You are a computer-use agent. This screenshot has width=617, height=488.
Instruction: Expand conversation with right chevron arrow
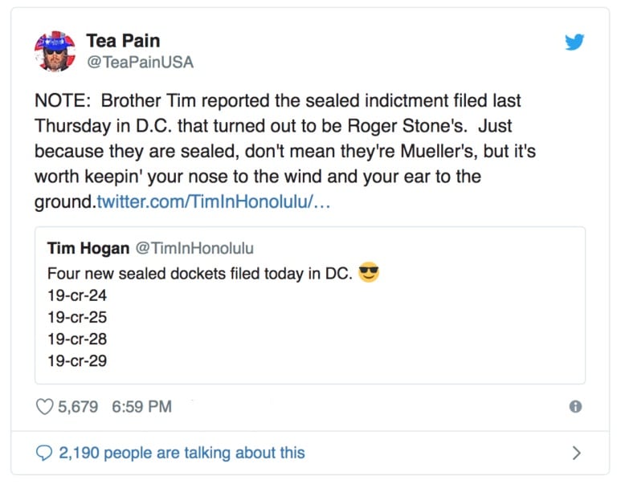pyautogui.click(x=577, y=453)
